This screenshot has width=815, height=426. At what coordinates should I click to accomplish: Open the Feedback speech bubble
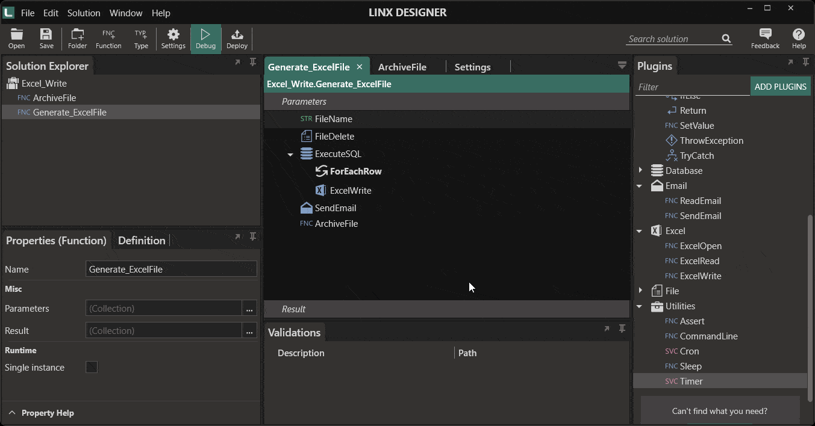(x=765, y=39)
